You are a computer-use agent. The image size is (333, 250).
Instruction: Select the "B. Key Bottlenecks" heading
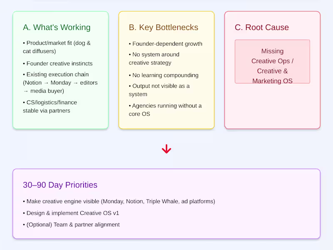[163, 27]
